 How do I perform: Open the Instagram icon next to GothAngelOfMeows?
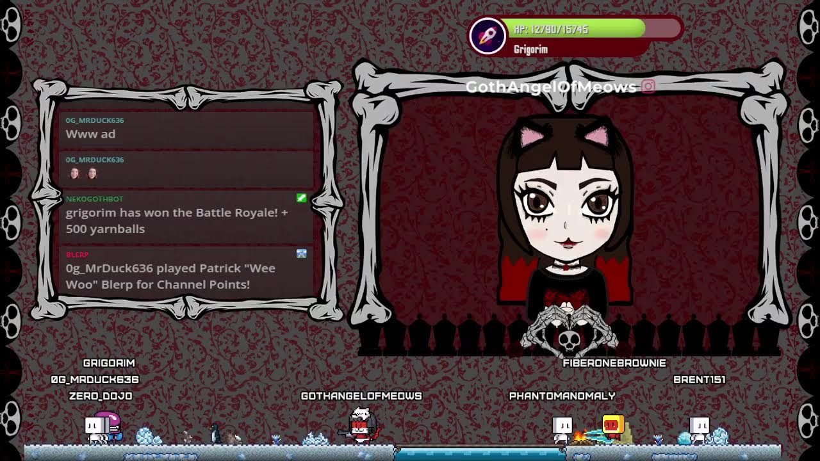(x=648, y=86)
